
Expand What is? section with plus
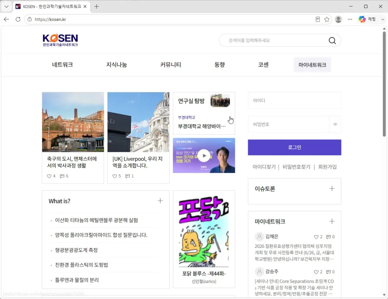tap(160, 201)
